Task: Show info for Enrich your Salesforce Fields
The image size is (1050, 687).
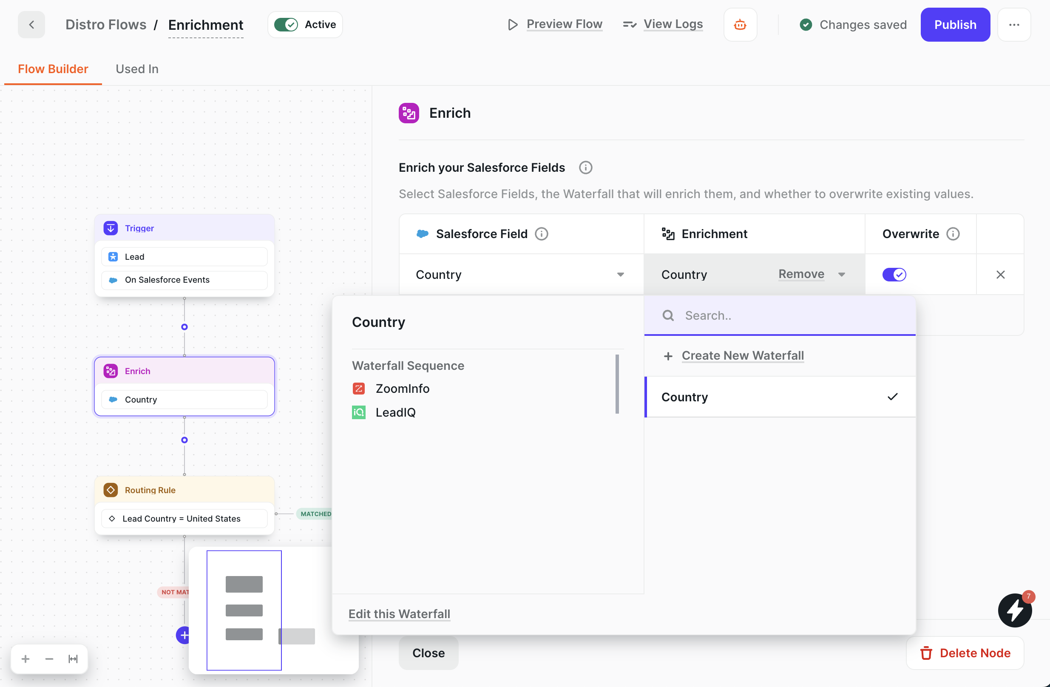Action: pyautogui.click(x=585, y=167)
